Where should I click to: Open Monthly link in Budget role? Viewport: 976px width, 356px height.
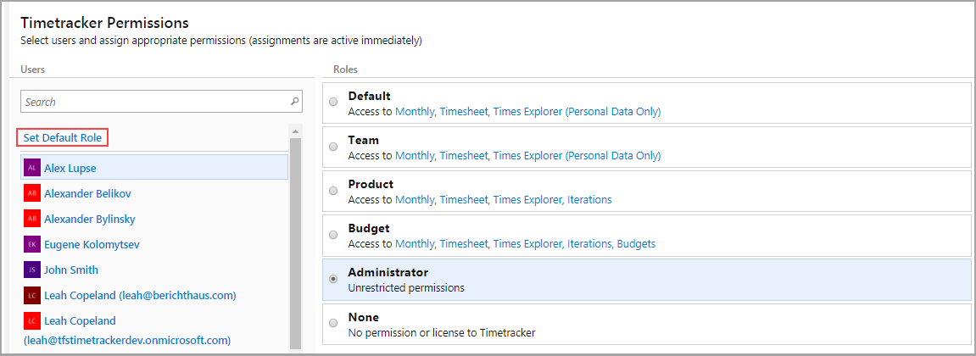coord(415,244)
